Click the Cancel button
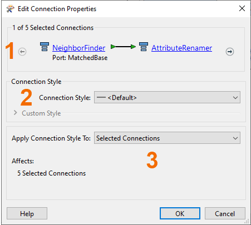The height and width of the screenshot is (225, 251). point(225,213)
